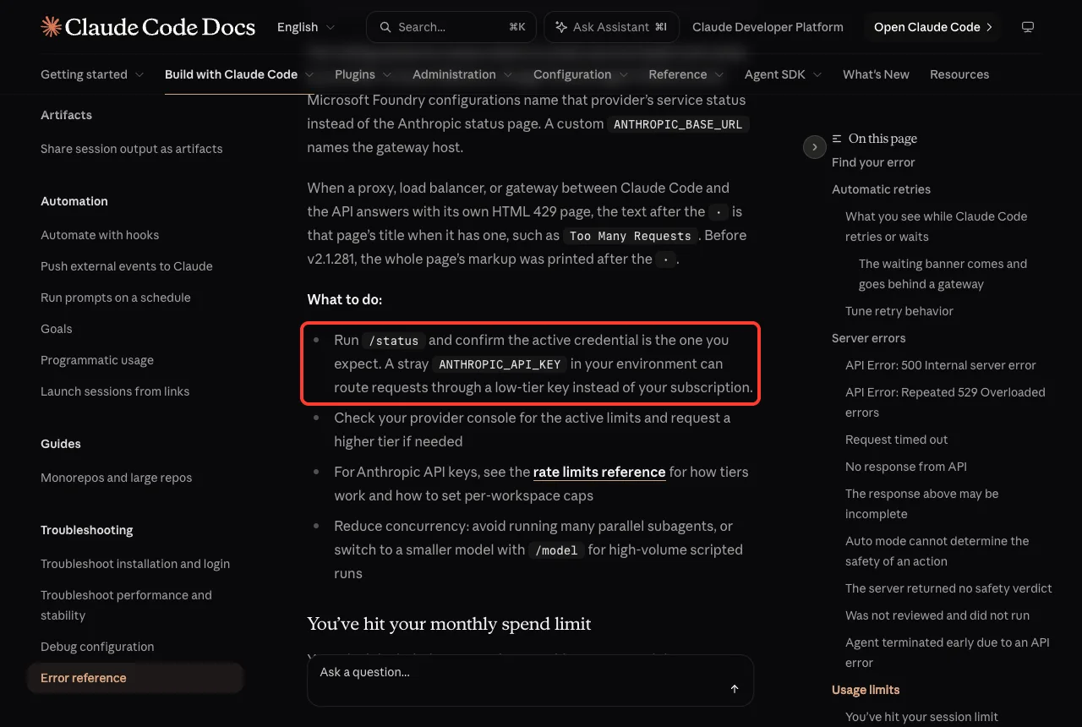Submit the question with the up-arrow send icon
Screen dimensions: 1082x727
pos(735,689)
